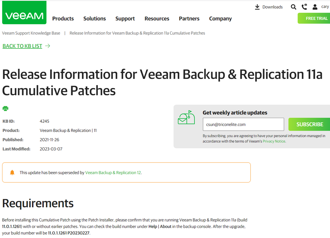Open the search magnifier icon
The image size is (330, 238).
tap(293, 7)
